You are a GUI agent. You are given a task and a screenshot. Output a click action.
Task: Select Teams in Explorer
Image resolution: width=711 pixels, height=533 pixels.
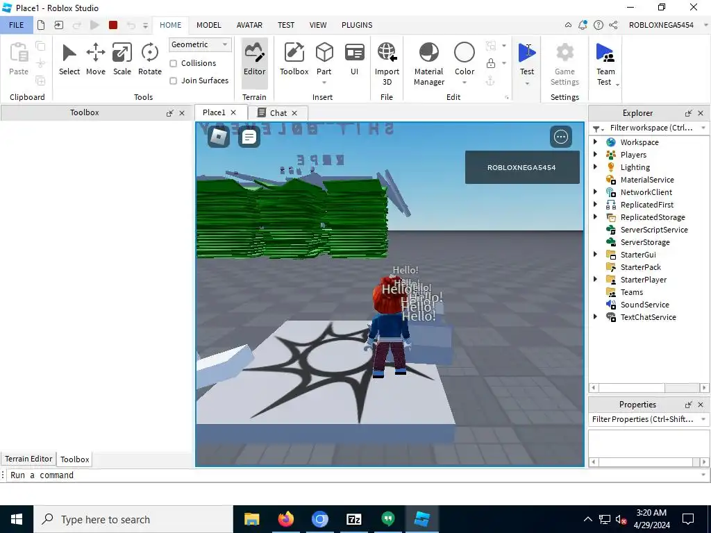click(631, 292)
